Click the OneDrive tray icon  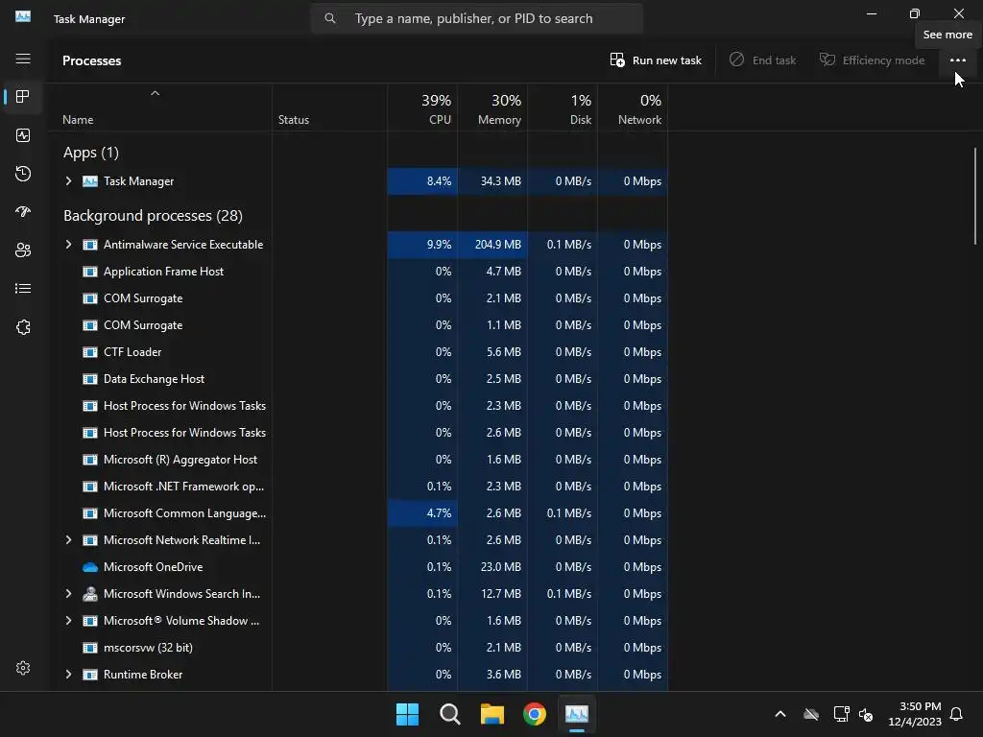point(811,714)
